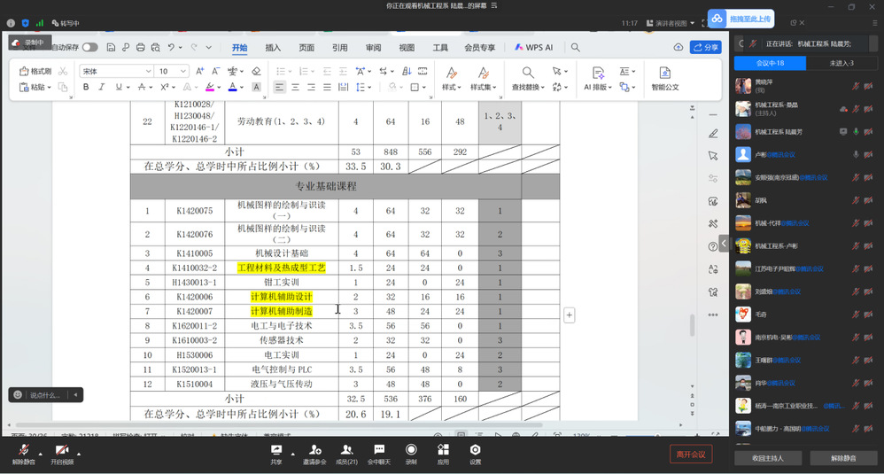Click the AI layout (AI排版) icon
884x474 pixels.
[598, 78]
